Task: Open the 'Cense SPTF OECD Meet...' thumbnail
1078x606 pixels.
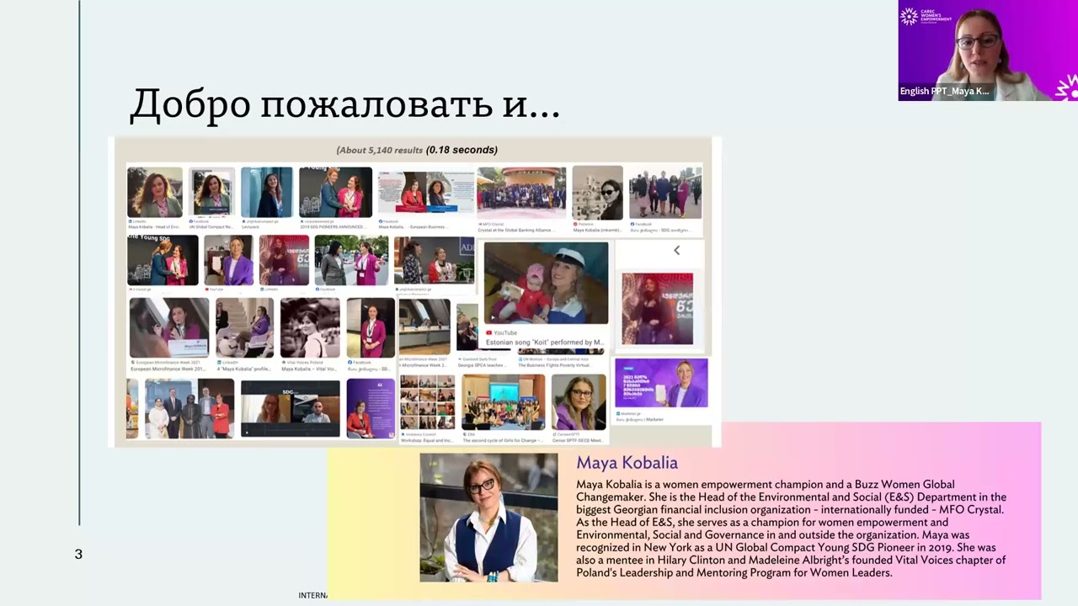Action: (x=579, y=402)
